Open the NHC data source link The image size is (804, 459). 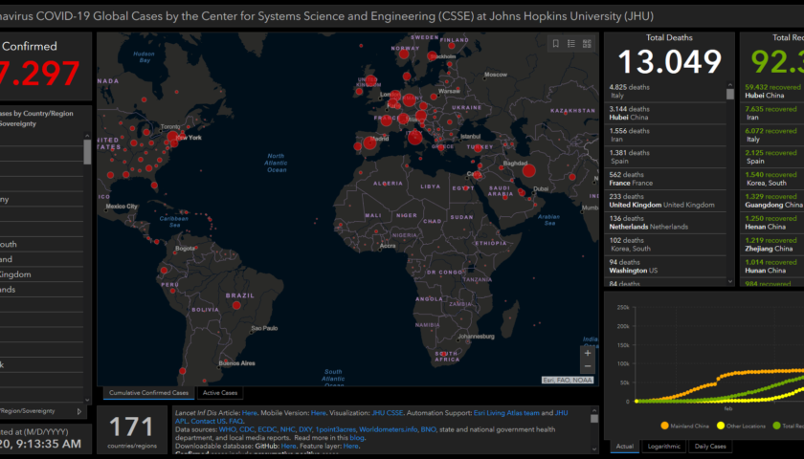pos(288,429)
